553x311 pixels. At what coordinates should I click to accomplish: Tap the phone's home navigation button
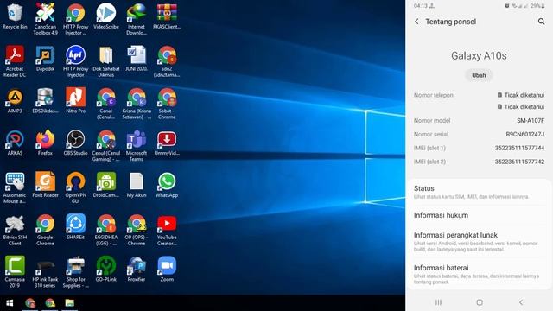[480, 302]
